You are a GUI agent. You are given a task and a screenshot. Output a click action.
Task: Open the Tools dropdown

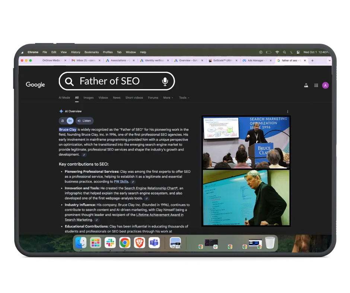(184, 98)
